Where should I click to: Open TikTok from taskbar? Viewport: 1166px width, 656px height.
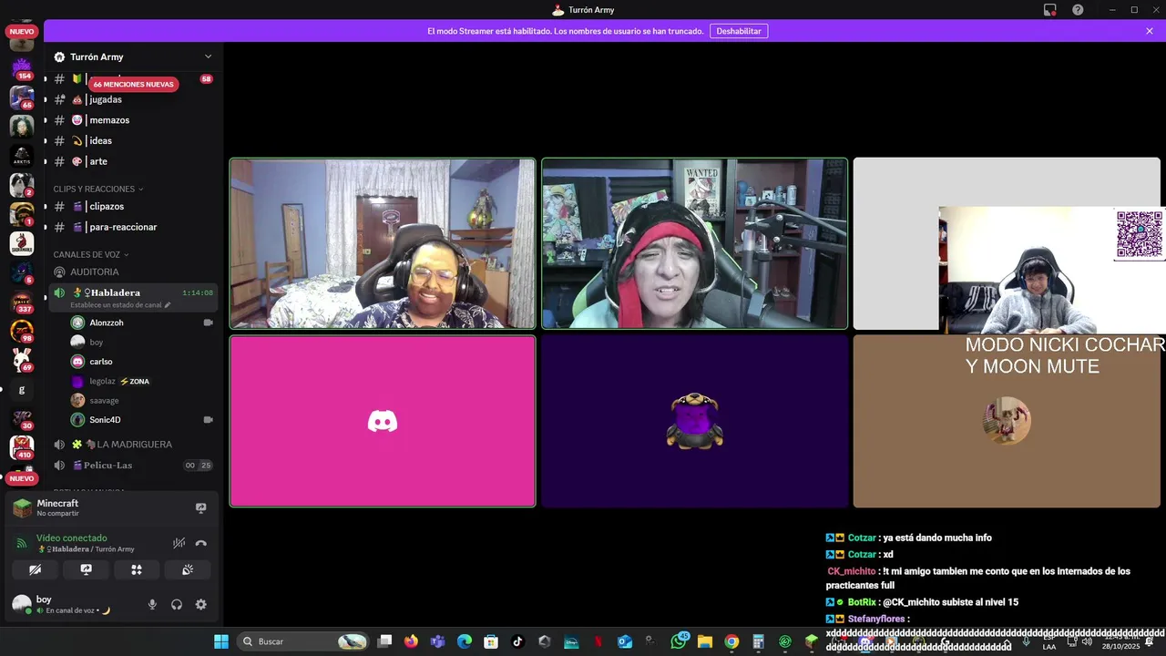point(517,641)
